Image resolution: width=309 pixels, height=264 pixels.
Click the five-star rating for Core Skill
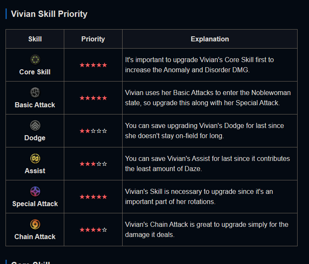click(93, 65)
